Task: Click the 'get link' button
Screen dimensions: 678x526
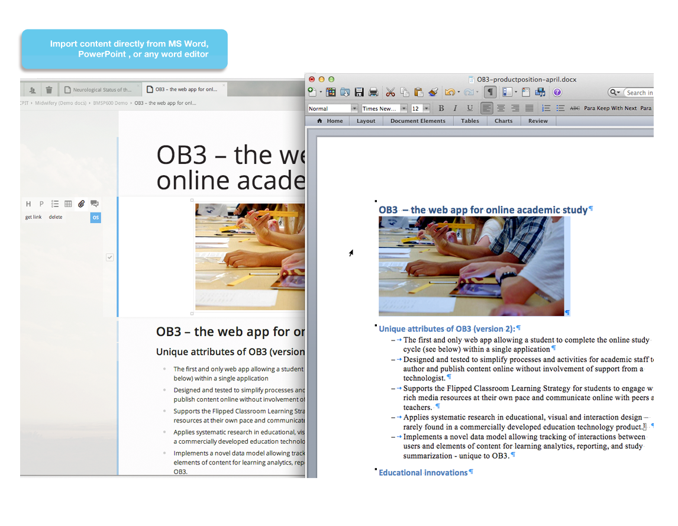Action: point(33,217)
